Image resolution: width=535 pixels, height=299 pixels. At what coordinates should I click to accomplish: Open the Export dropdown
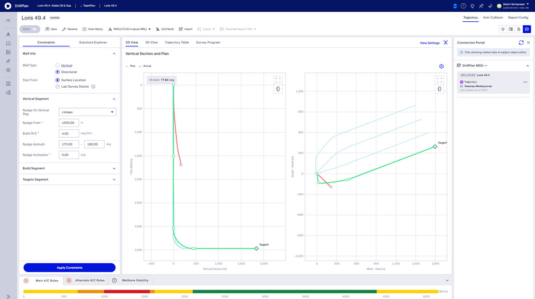point(206,29)
